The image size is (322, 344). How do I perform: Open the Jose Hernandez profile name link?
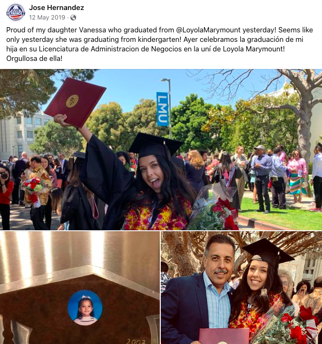point(57,8)
